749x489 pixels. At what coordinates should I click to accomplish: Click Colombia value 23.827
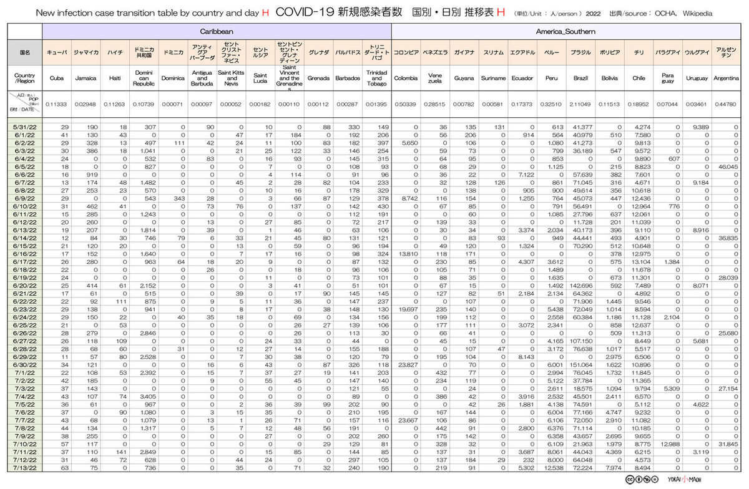point(408,364)
